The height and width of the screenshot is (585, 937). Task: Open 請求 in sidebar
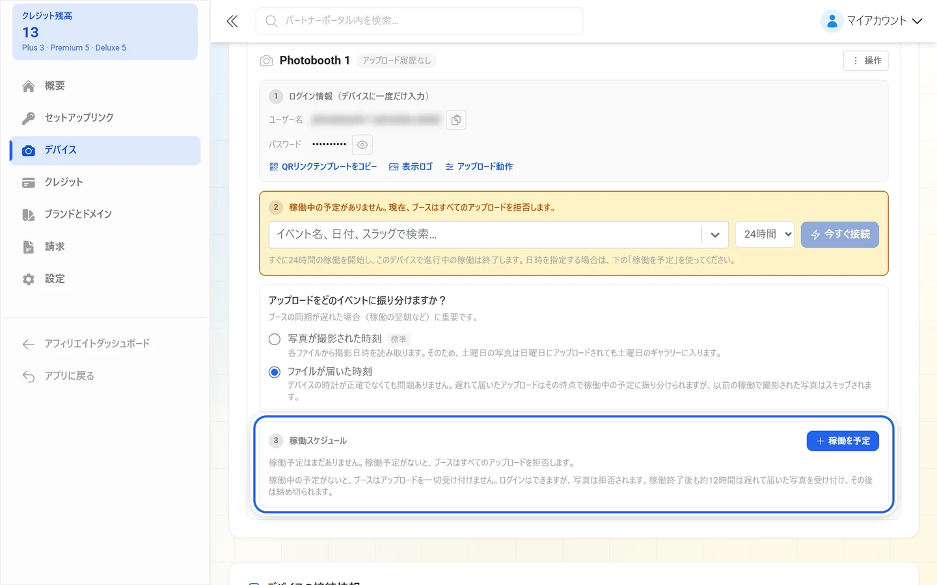[x=105, y=247]
